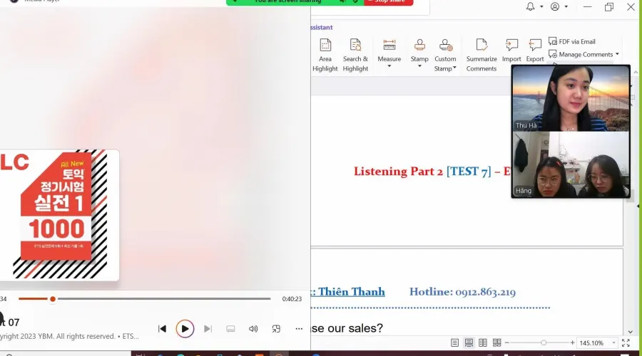
Task: Expand the Measure dropdown arrow
Action: tap(389, 66)
